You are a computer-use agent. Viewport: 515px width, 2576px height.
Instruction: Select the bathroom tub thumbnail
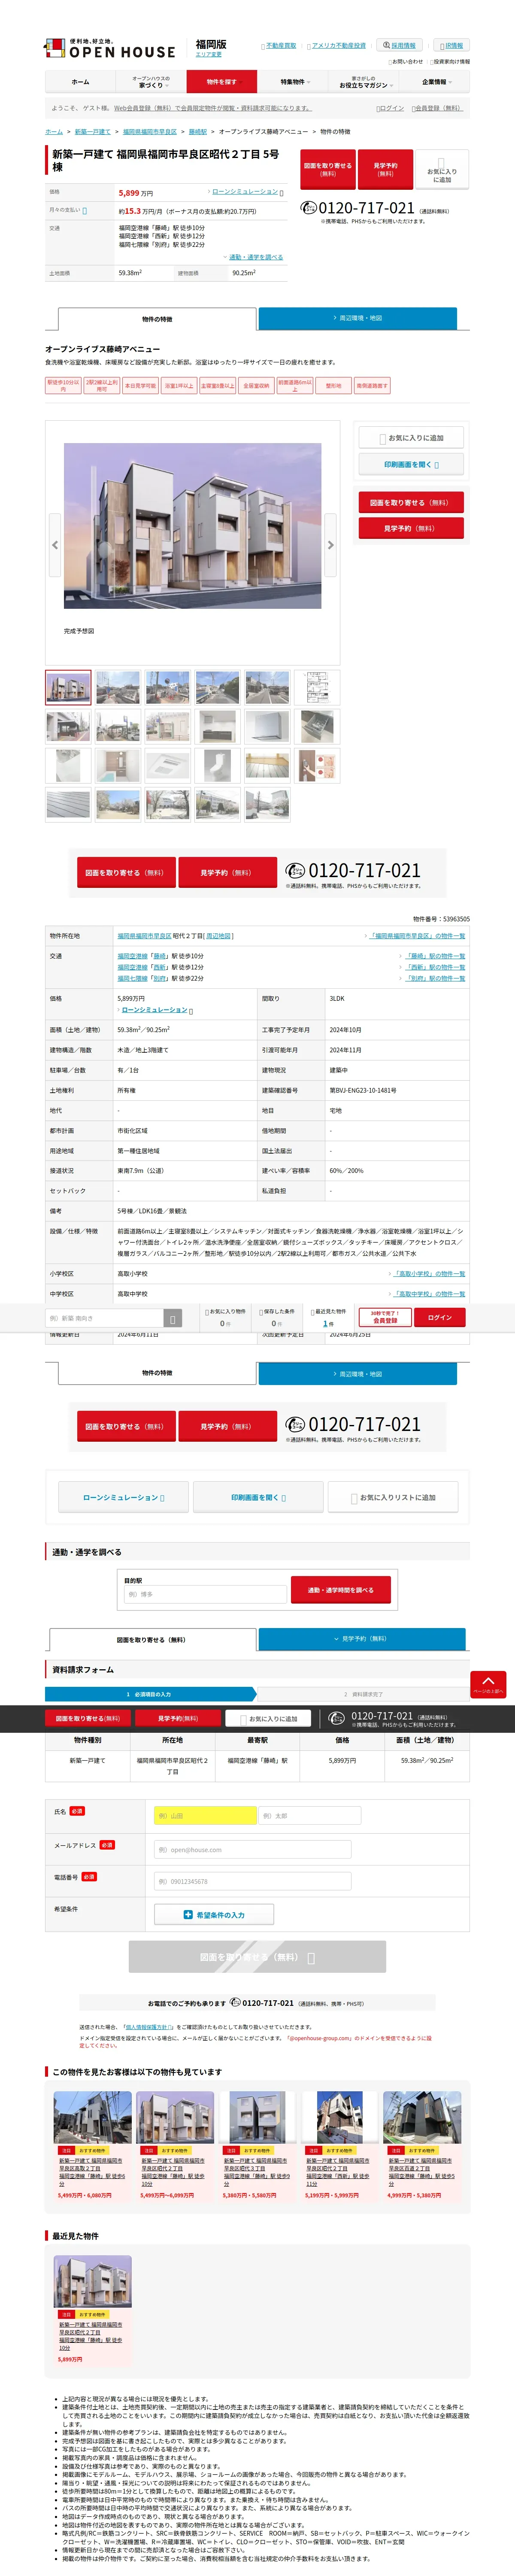[x=118, y=766]
